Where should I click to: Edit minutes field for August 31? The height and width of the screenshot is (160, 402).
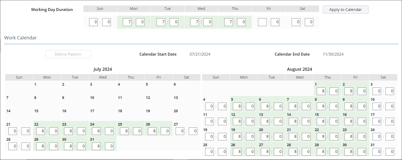click(390, 152)
